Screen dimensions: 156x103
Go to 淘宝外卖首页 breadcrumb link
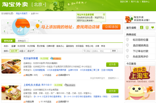pos(22,14)
